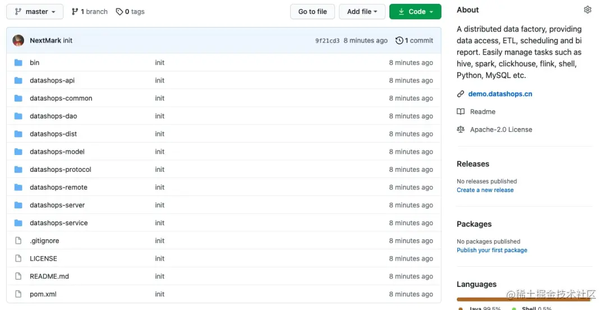This screenshot has width=606, height=310.
Task: Open commit hash 9f21cd3
Action: click(327, 40)
